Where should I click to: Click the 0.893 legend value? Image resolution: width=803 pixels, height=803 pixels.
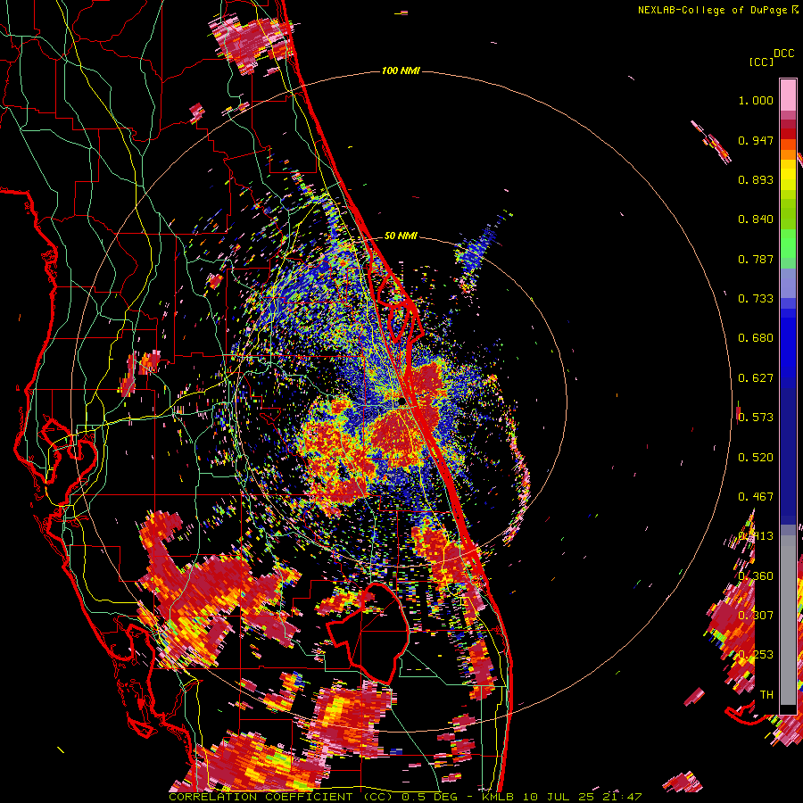756,179
